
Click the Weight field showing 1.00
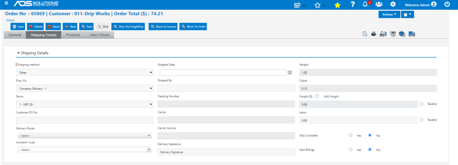368,72
